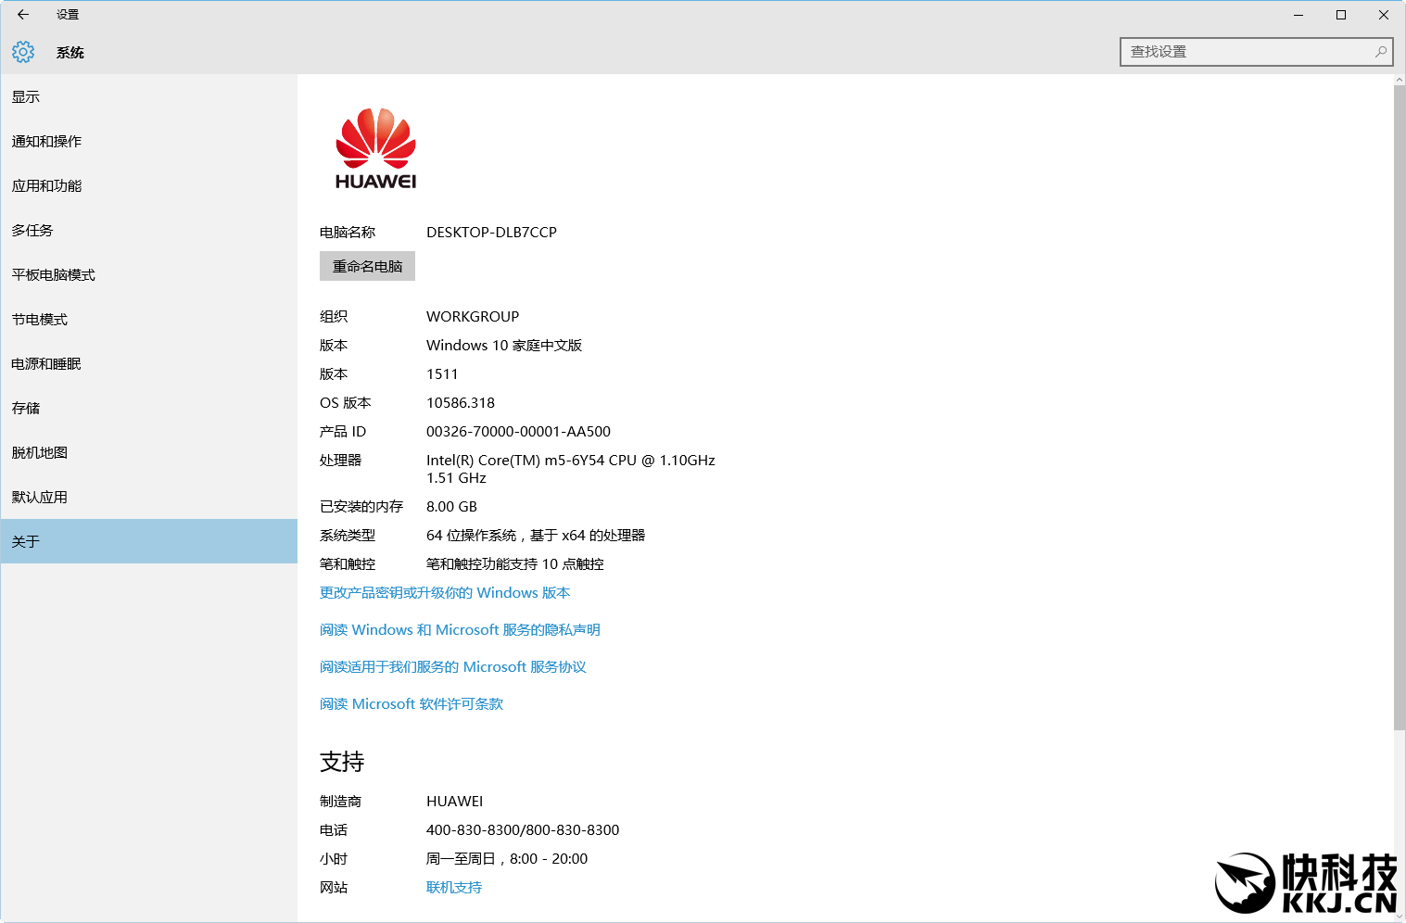The width and height of the screenshot is (1406, 923).
Task: Close the 设置 window
Action: click(1384, 15)
